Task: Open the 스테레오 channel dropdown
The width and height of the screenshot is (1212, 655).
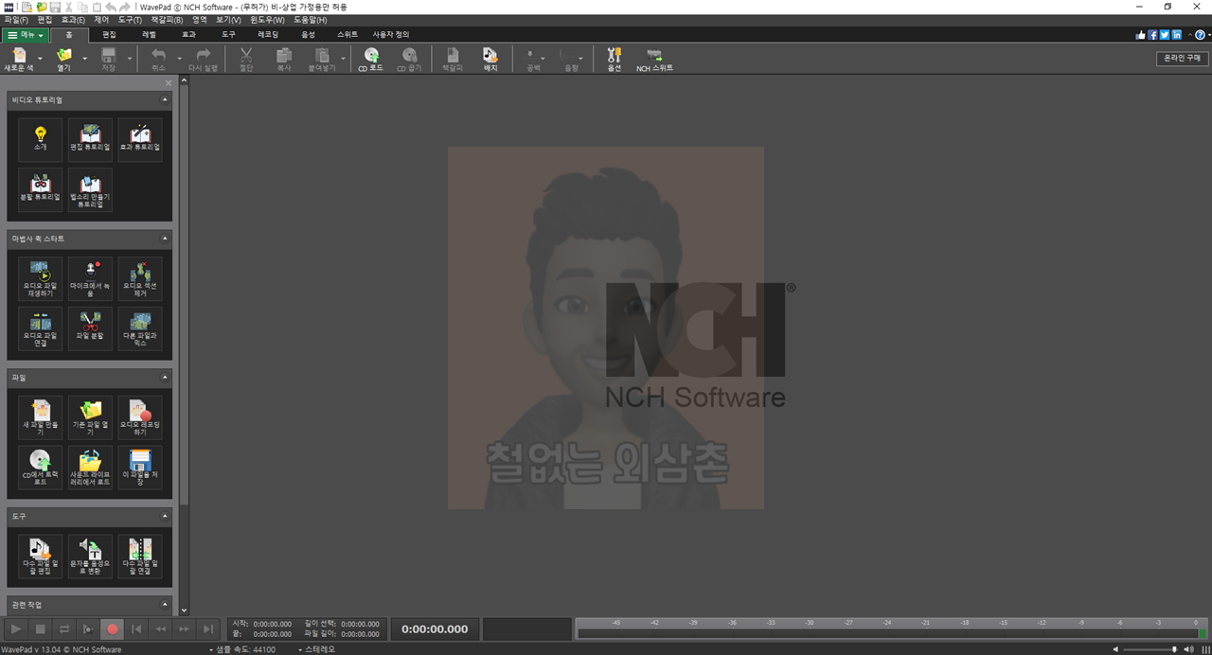Action: click(x=316, y=649)
